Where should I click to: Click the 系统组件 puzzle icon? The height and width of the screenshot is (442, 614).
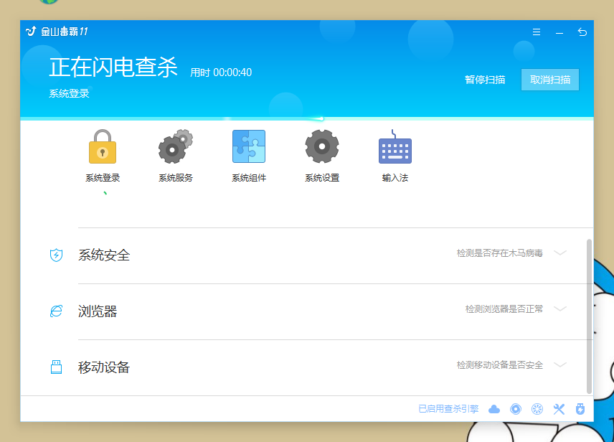tap(249, 146)
